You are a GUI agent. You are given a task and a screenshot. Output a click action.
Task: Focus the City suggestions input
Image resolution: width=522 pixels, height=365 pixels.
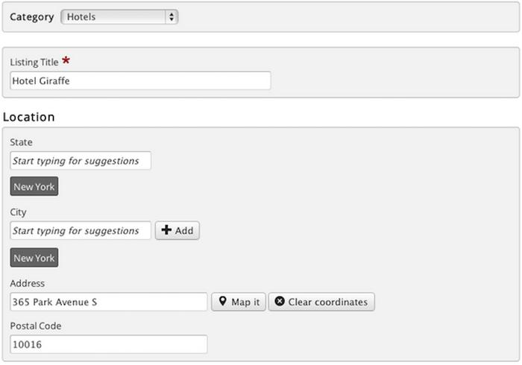[x=81, y=231]
